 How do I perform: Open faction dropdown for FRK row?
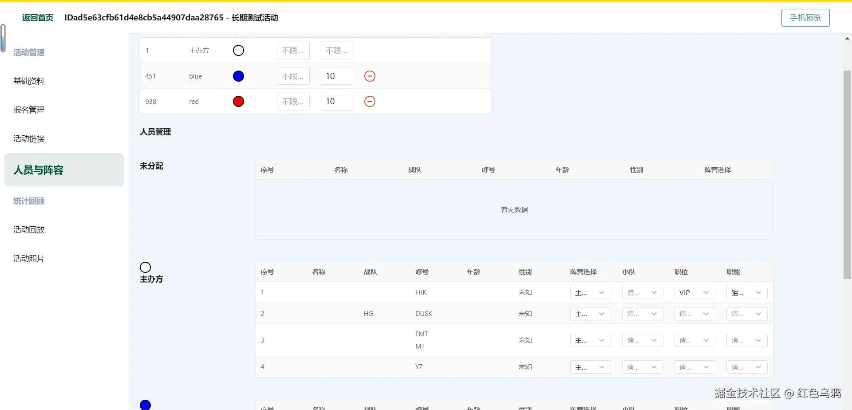coord(590,293)
